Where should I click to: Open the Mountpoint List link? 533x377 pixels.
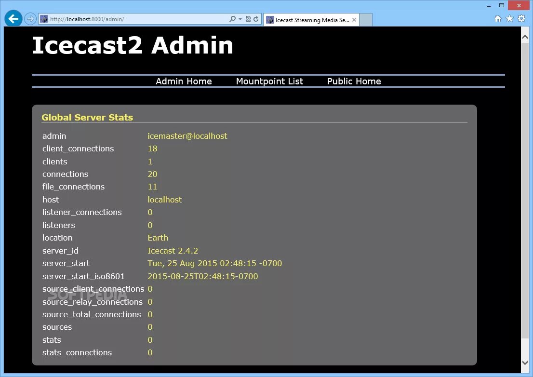(x=269, y=81)
